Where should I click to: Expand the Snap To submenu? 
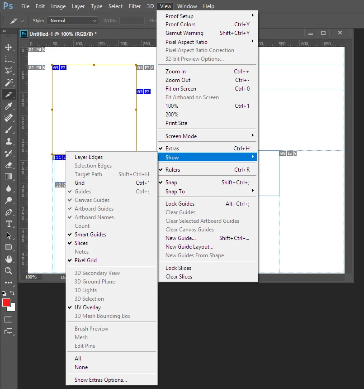[207, 192]
